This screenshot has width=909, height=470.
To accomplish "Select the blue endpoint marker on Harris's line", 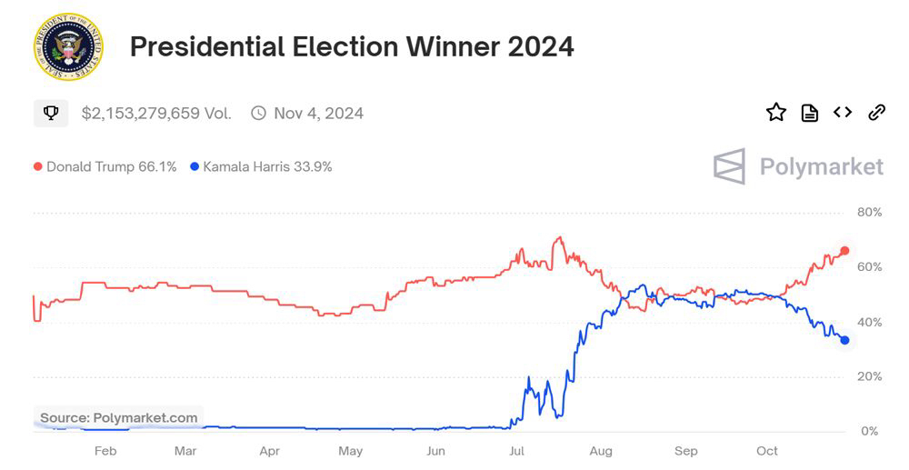I will pos(844,340).
